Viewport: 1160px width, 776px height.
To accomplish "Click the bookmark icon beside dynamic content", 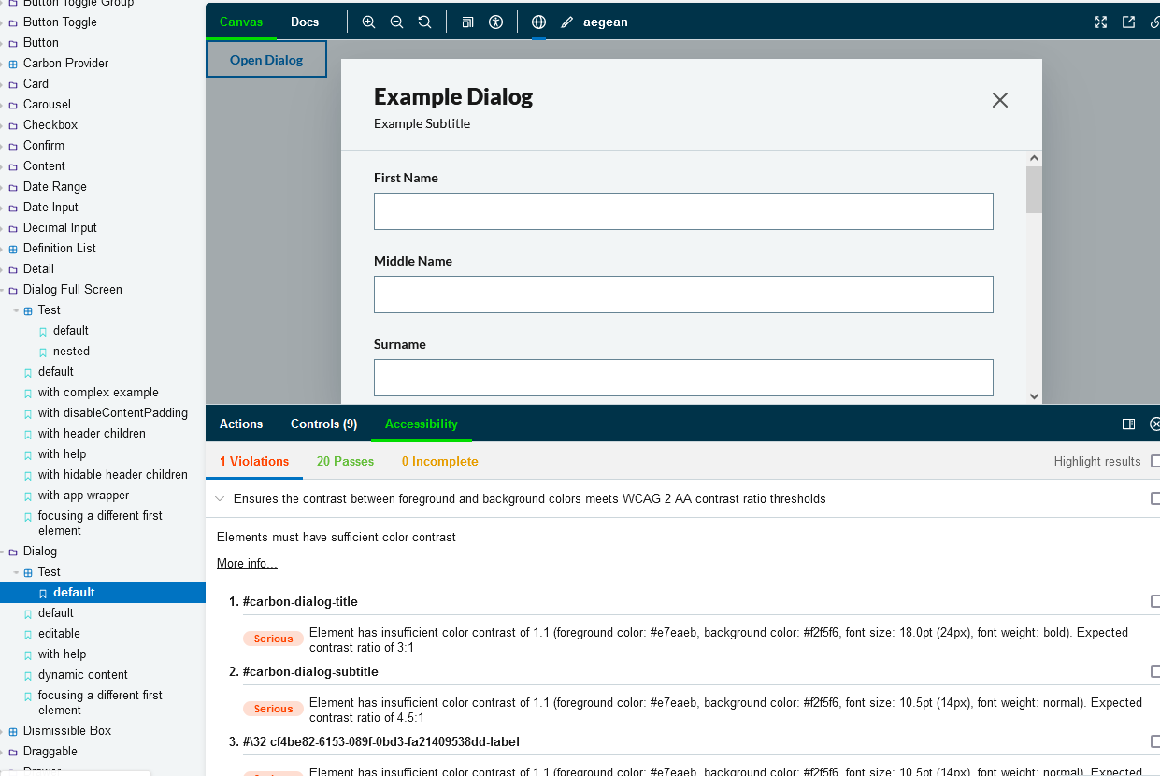I will click(28, 675).
